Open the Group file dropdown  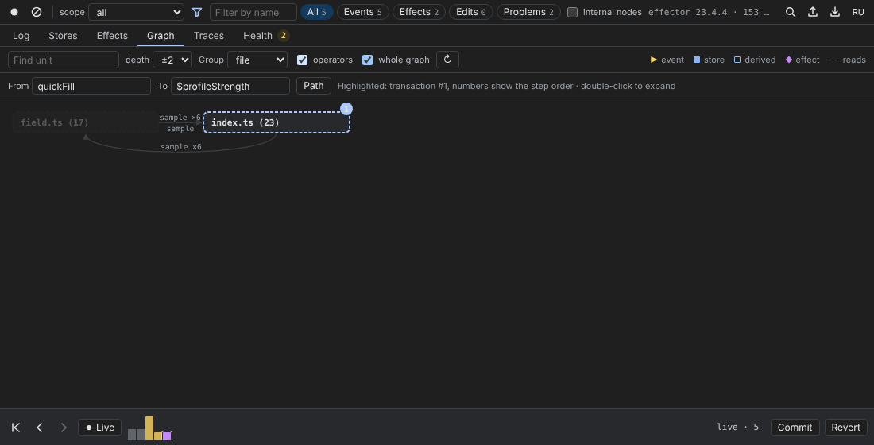tap(257, 60)
